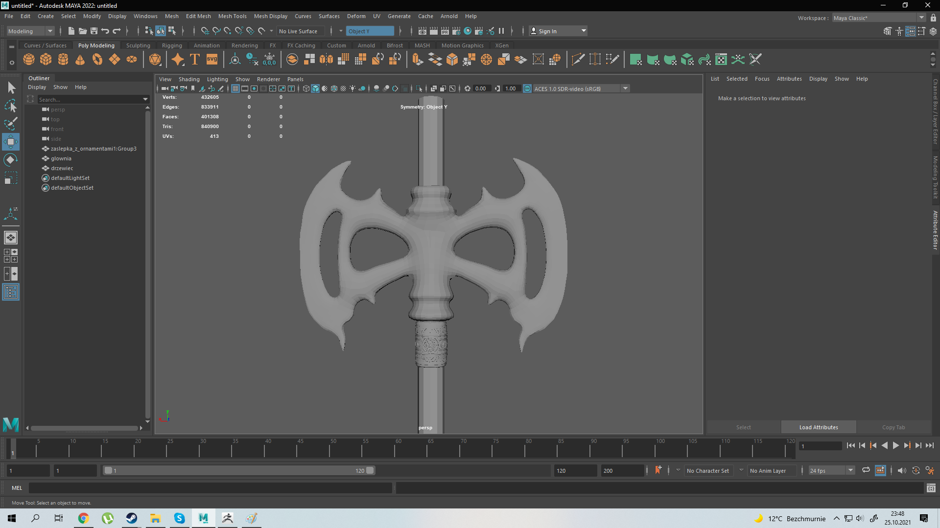Create a polygon plane from the shelf
This screenshot has width=940, height=528.
click(x=115, y=60)
